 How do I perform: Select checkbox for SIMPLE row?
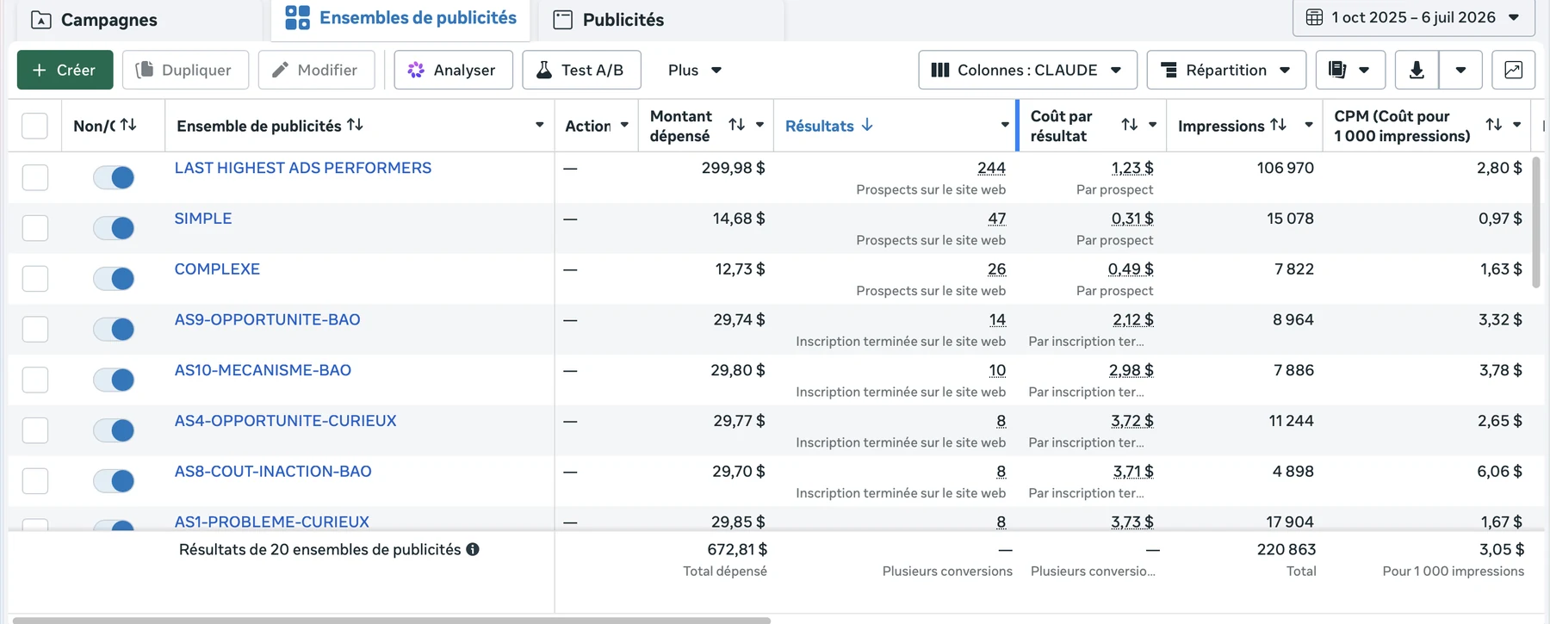(34, 228)
